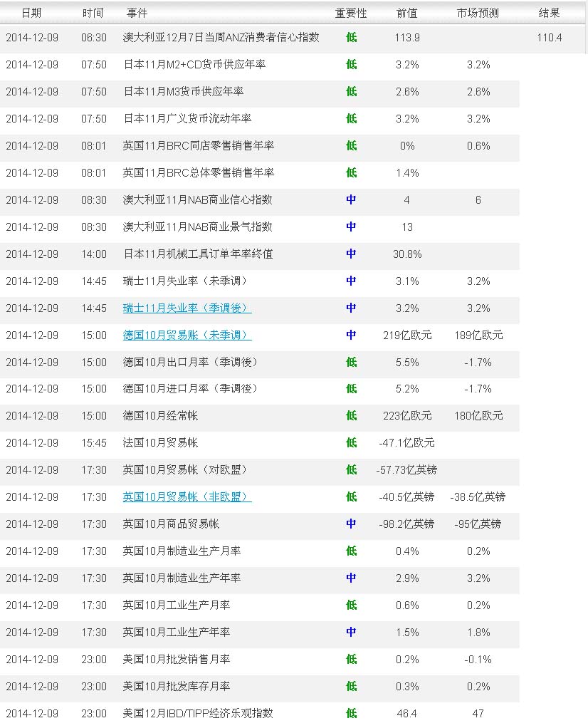
Task: Select event 美国12月IBD/TIPP经济乐观指数
Action: point(198,713)
